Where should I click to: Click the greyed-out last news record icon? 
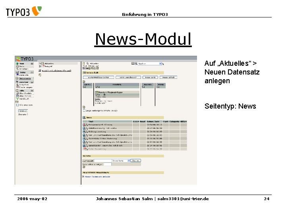tap(85, 149)
